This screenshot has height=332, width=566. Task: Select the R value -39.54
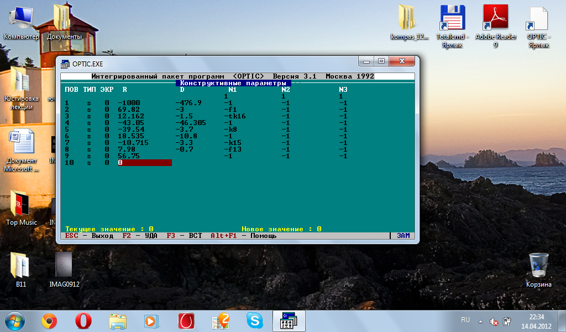(131, 129)
